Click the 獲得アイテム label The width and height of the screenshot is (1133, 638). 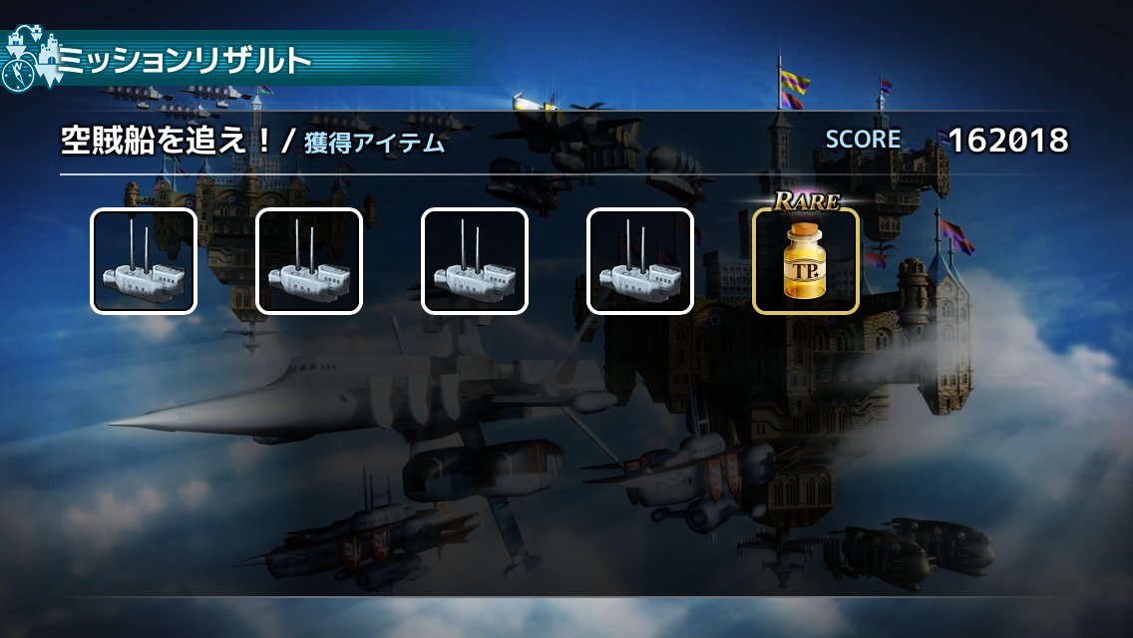pyautogui.click(x=374, y=143)
